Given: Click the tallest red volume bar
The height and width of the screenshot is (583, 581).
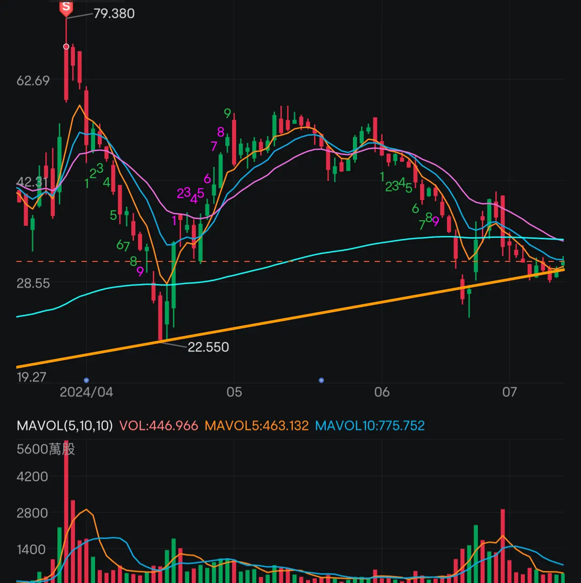Looking at the screenshot, I should pyautogui.click(x=66, y=511).
